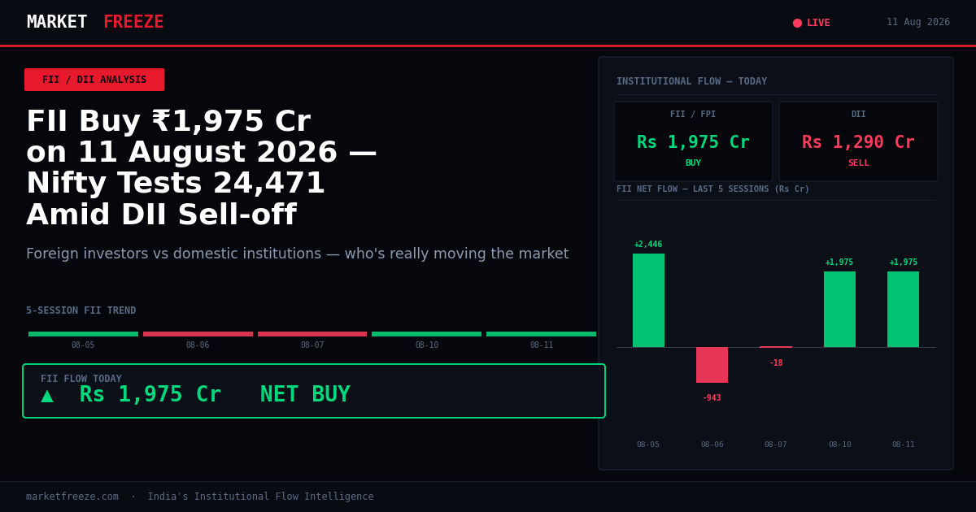
Task: Click the 08-11 +1,975 chart bar
Action: point(903,309)
